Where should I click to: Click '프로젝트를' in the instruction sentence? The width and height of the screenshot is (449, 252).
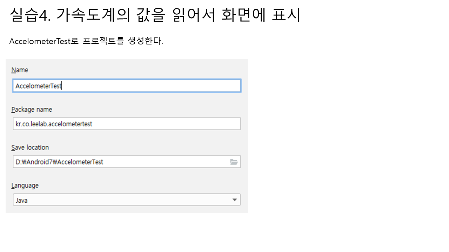click(103, 41)
